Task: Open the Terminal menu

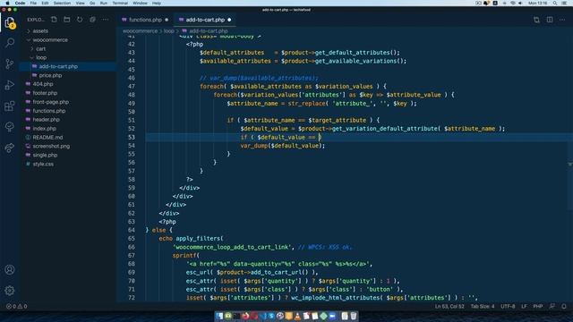Action: tap(120, 3)
